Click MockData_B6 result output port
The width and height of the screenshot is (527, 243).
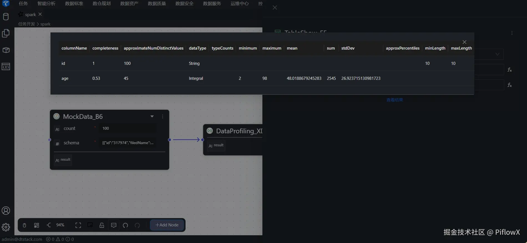[63, 160]
